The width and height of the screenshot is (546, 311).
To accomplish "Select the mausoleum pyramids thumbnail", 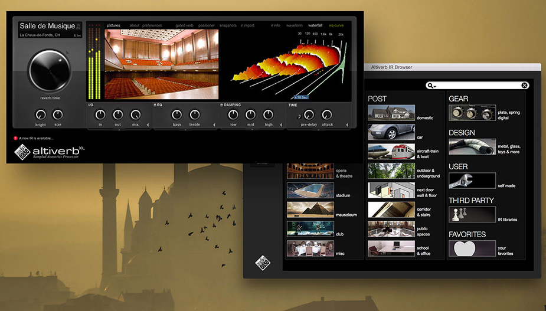I will (310, 209).
